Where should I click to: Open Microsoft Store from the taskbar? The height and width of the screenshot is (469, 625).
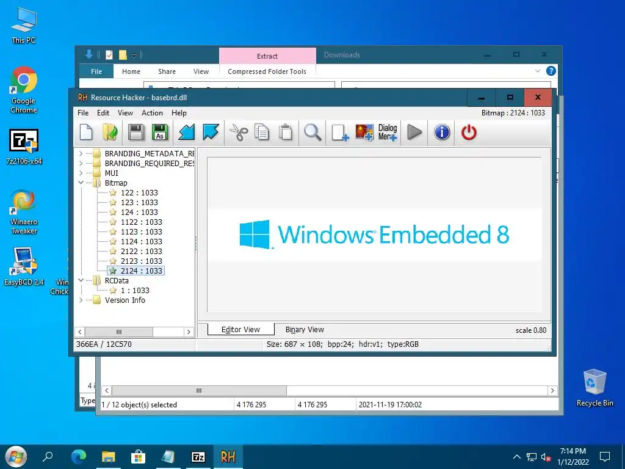pyautogui.click(x=138, y=457)
